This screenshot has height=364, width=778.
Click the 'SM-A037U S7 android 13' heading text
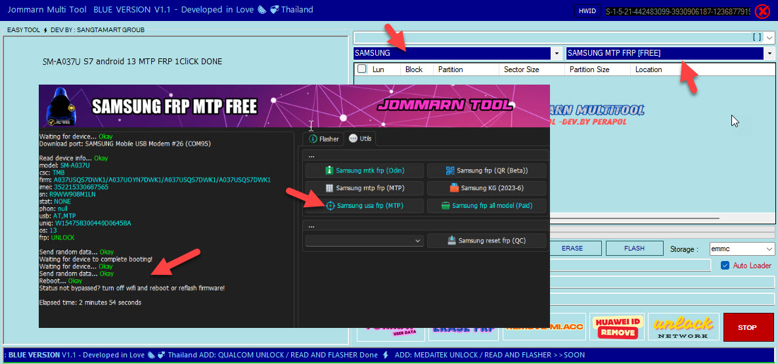click(133, 62)
